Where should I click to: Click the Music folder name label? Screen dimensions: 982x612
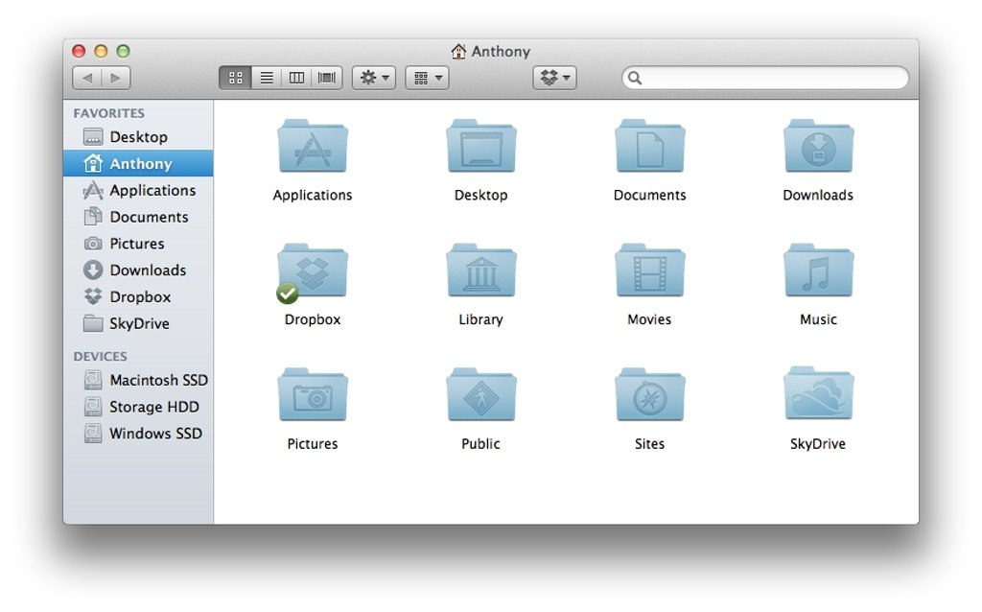click(x=818, y=319)
